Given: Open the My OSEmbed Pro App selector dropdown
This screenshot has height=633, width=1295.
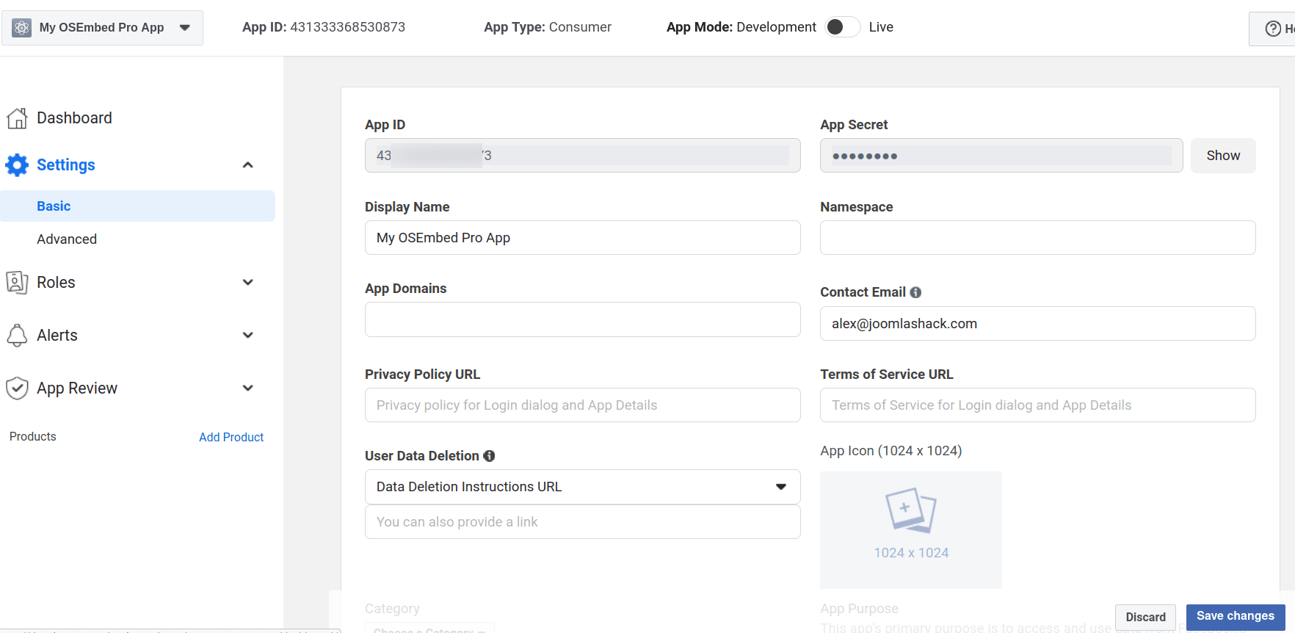Looking at the screenshot, I should [x=103, y=28].
